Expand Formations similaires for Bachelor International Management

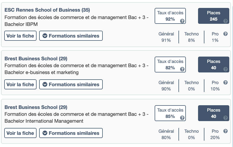point(71,133)
